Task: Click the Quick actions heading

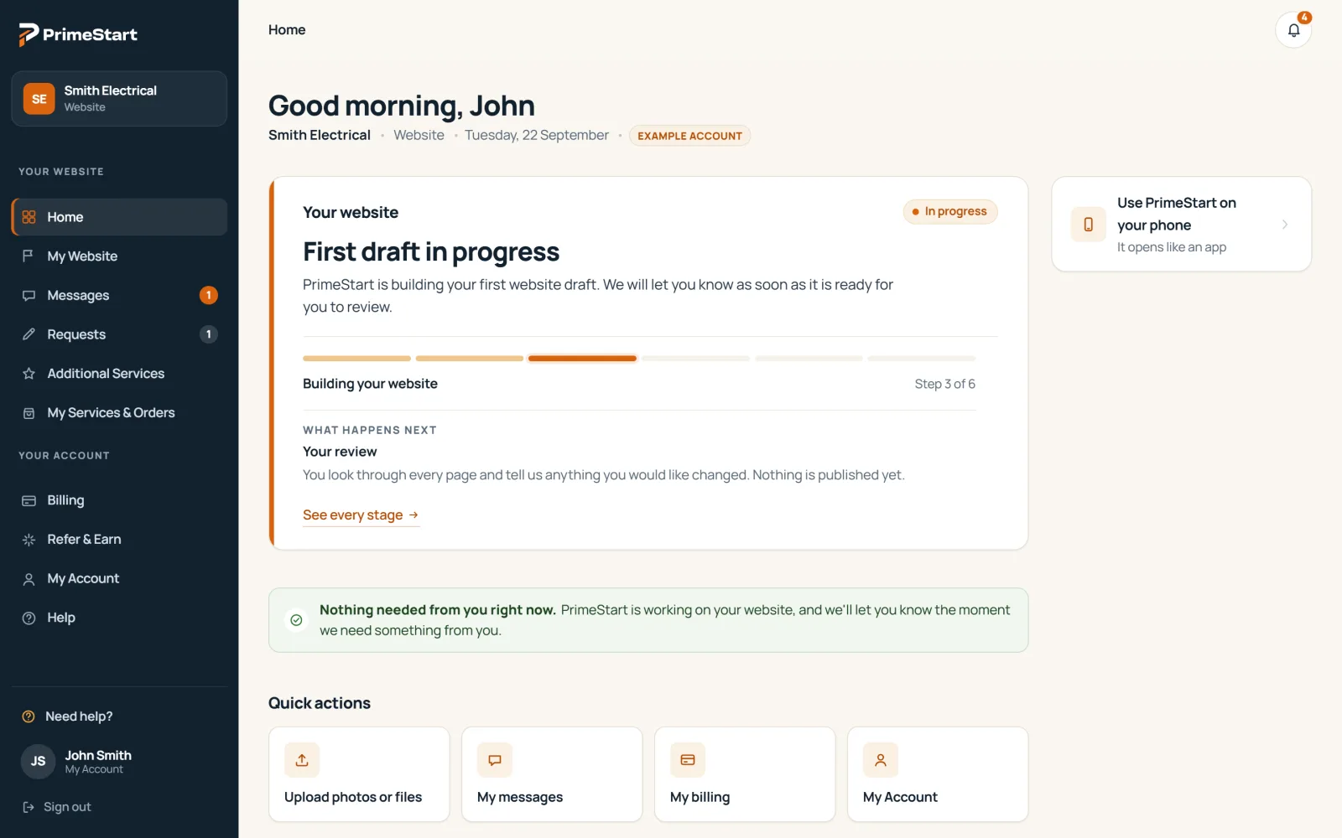Action: pyautogui.click(x=320, y=703)
